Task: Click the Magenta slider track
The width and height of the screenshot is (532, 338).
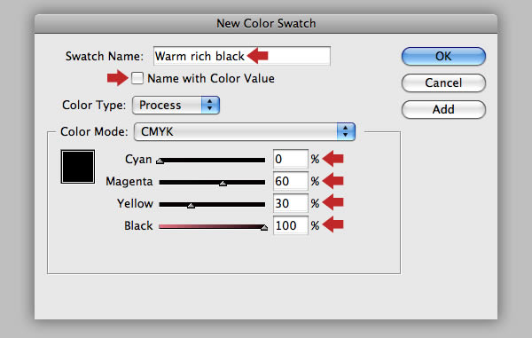Action: (x=212, y=182)
